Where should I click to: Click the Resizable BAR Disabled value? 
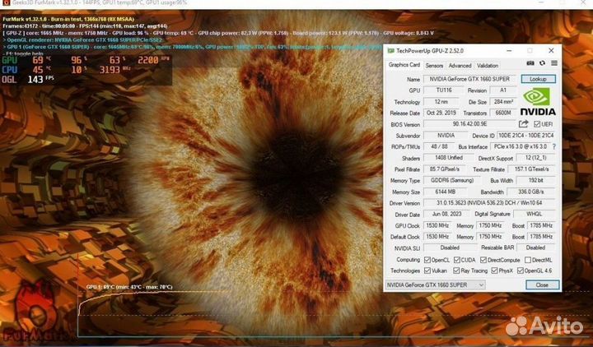point(535,248)
